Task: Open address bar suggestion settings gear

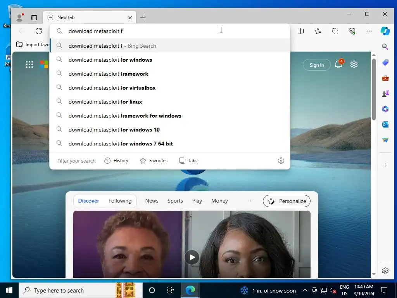Action: 281,160
